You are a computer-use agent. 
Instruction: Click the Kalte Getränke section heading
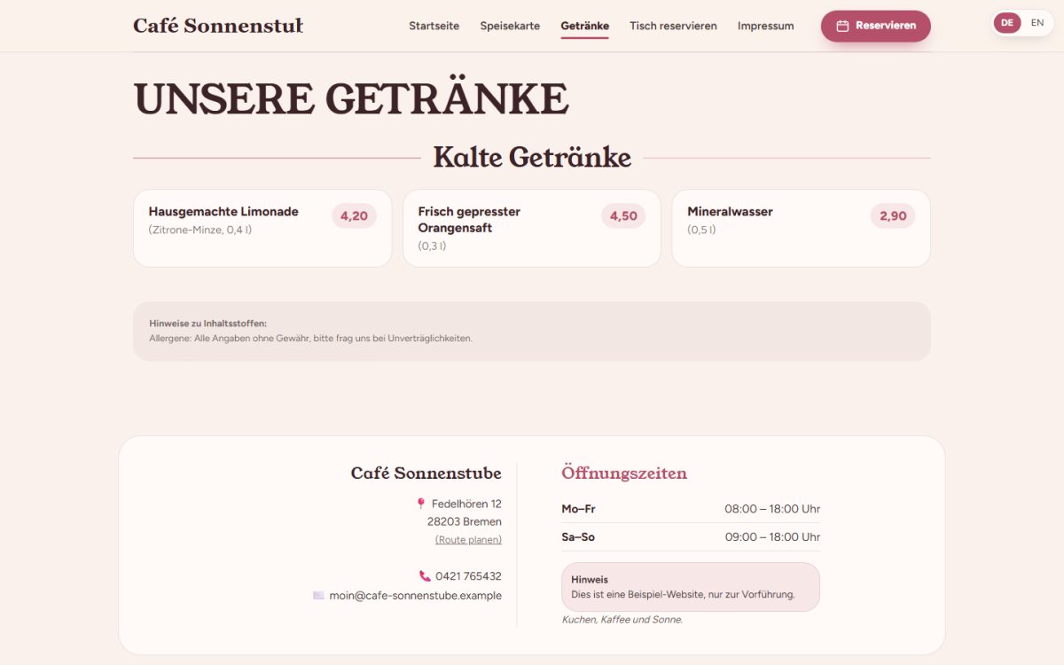click(532, 158)
